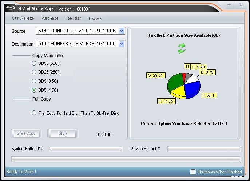The image size is (250, 181).
Task: Click the title bar version text
Action: (73, 9)
